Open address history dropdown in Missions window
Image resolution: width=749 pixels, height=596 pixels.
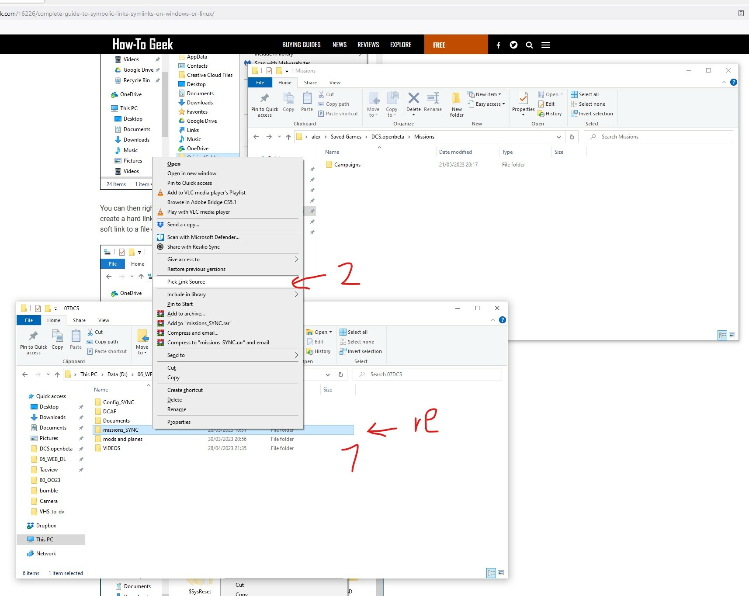point(559,137)
